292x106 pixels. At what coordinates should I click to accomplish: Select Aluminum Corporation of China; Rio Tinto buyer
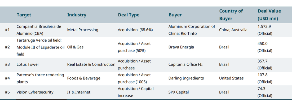pyautogui.click(x=192, y=30)
